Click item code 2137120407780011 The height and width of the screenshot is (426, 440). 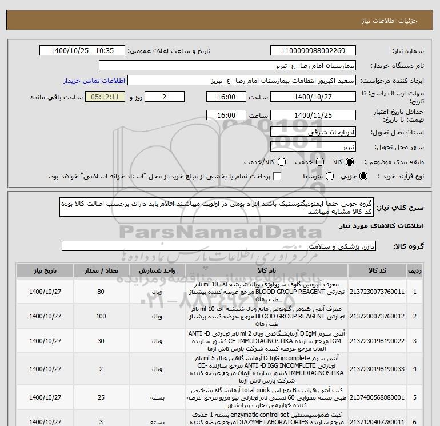point(377,422)
